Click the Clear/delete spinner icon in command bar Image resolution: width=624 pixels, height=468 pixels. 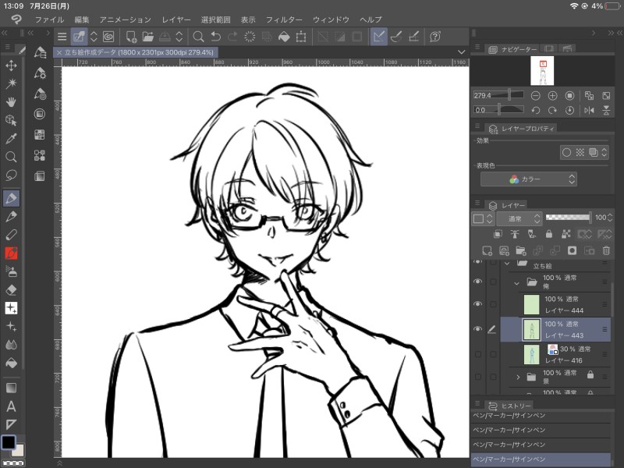coord(250,37)
